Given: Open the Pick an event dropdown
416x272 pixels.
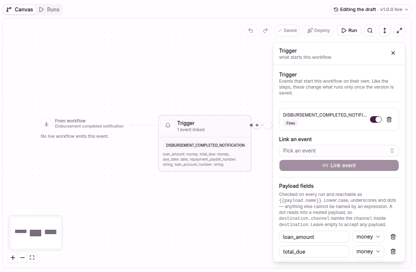Looking at the screenshot, I should [339, 151].
